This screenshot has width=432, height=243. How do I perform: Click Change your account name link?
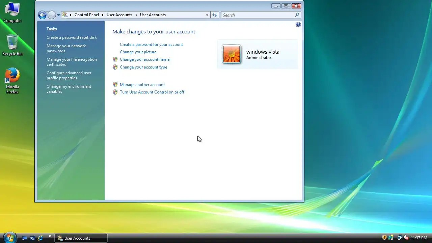144,59
